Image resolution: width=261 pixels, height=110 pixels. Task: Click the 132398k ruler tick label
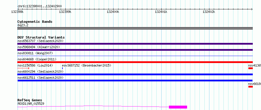pyautogui.click(x=17, y=12)
